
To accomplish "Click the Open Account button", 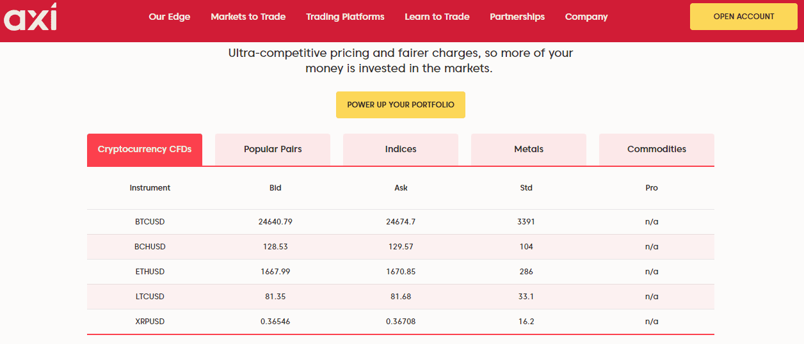I will point(744,17).
